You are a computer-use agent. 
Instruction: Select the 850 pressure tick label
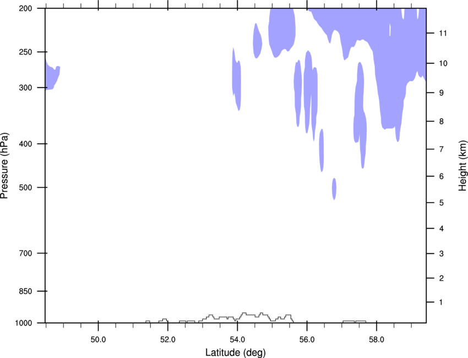(25, 291)
